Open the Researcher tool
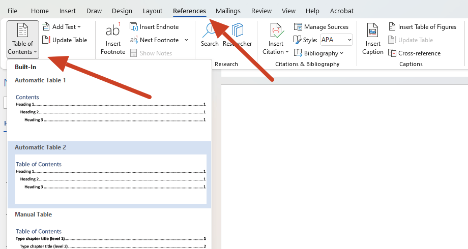Viewport: 468px width, 249px height. (x=238, y=35)
